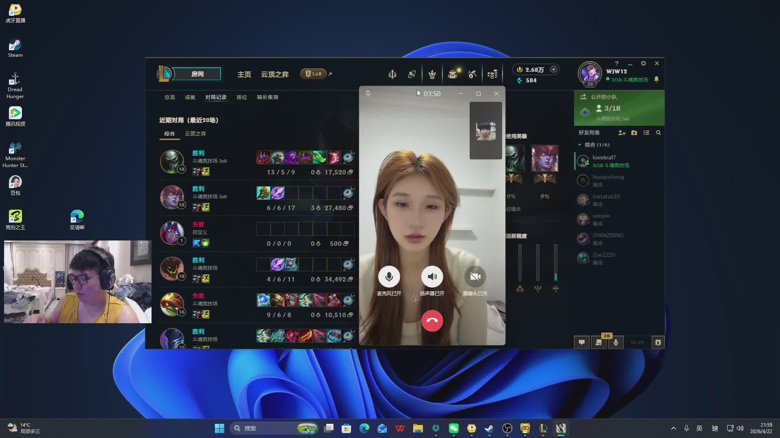Open the bug report icon
Screen dimensions: 780x438
click(658, 342)
